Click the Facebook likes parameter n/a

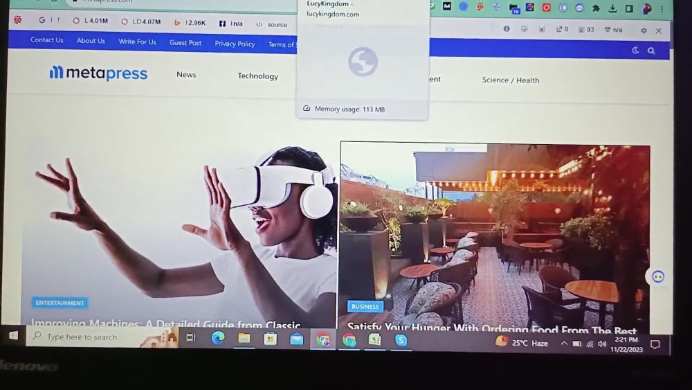pyautogui.click(x=231, y=24)
